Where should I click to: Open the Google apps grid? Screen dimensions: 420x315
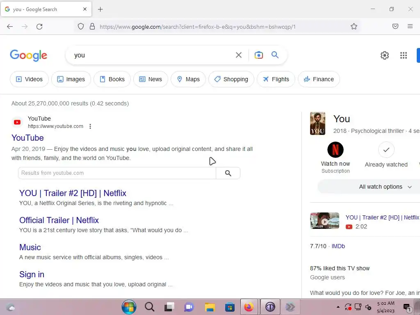[x=404, y=55]
